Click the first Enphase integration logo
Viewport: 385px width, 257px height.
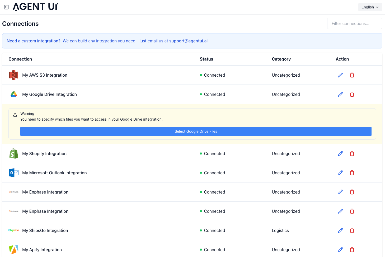pos(13,192)
